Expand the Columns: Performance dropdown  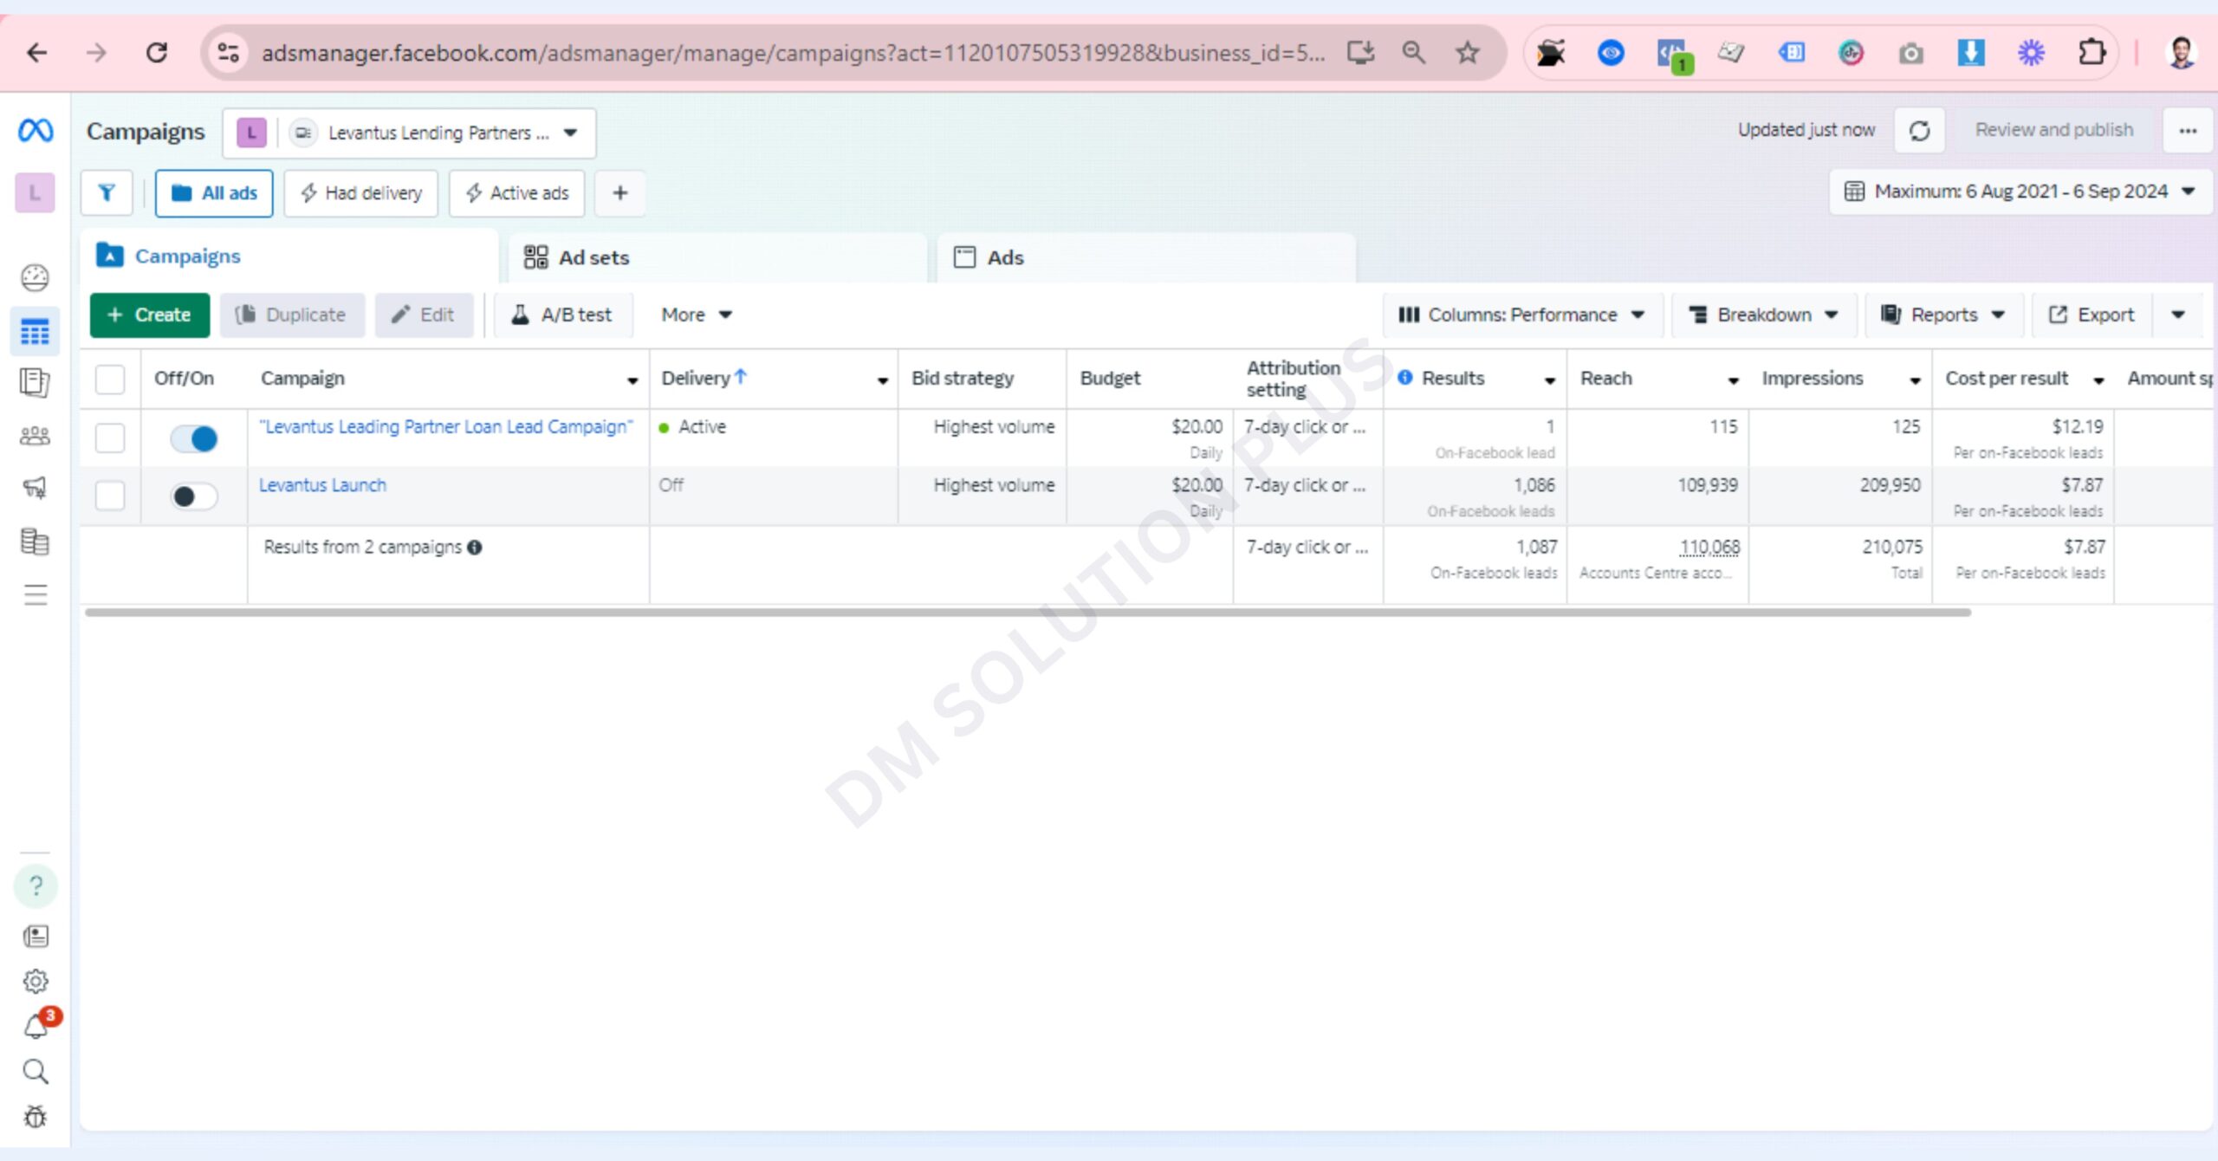click(1521, 315)
